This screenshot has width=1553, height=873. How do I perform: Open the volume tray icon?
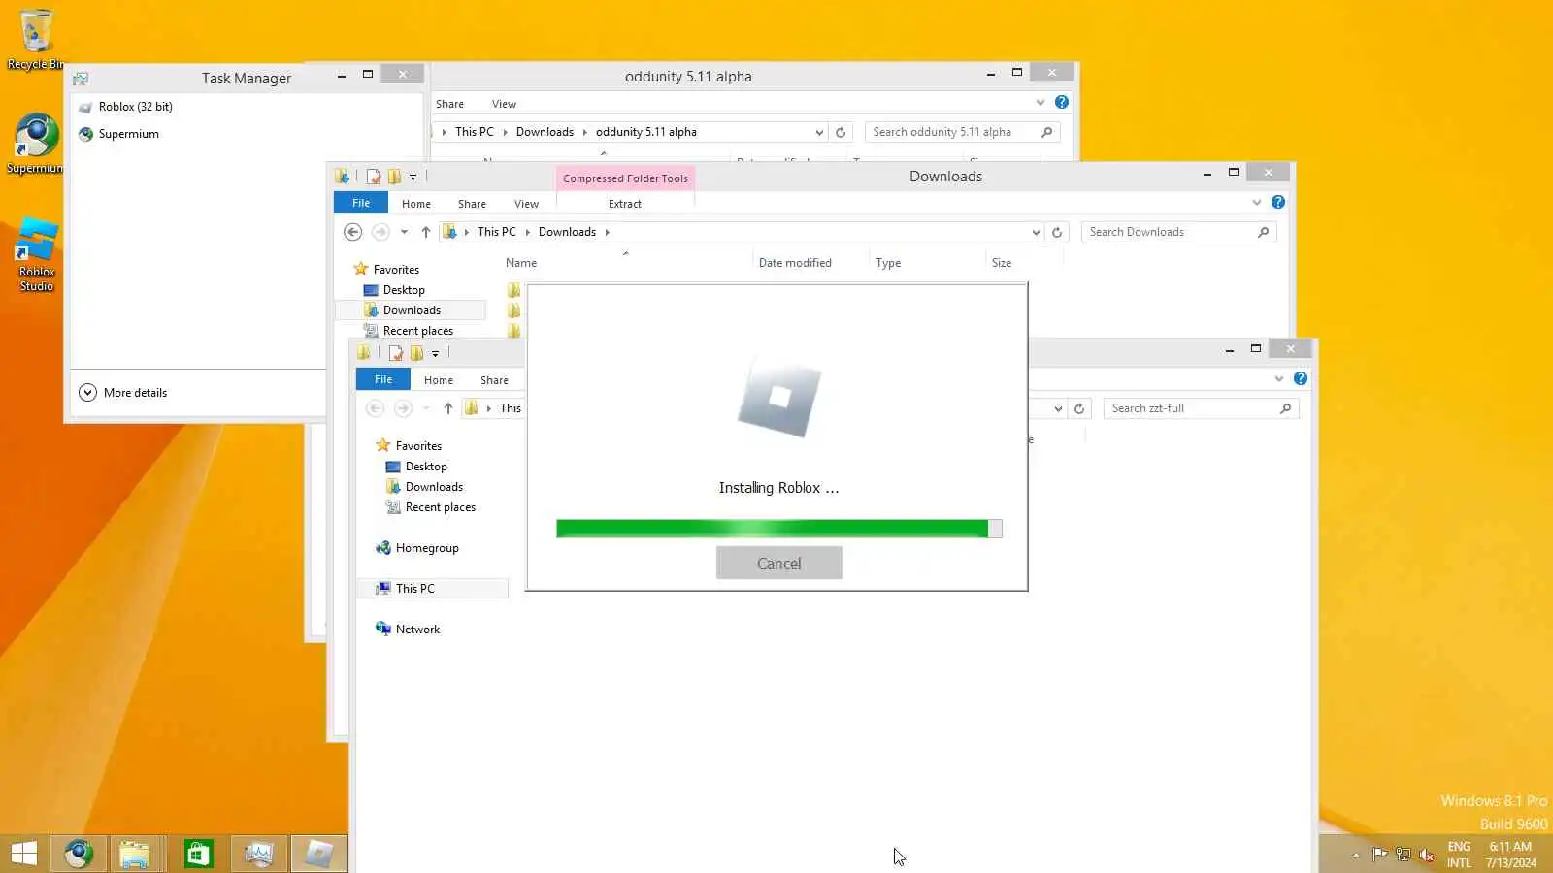click(1426, 855)
